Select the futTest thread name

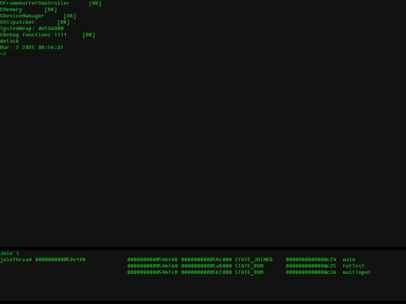pyautogui.click(x=354, y=266)
